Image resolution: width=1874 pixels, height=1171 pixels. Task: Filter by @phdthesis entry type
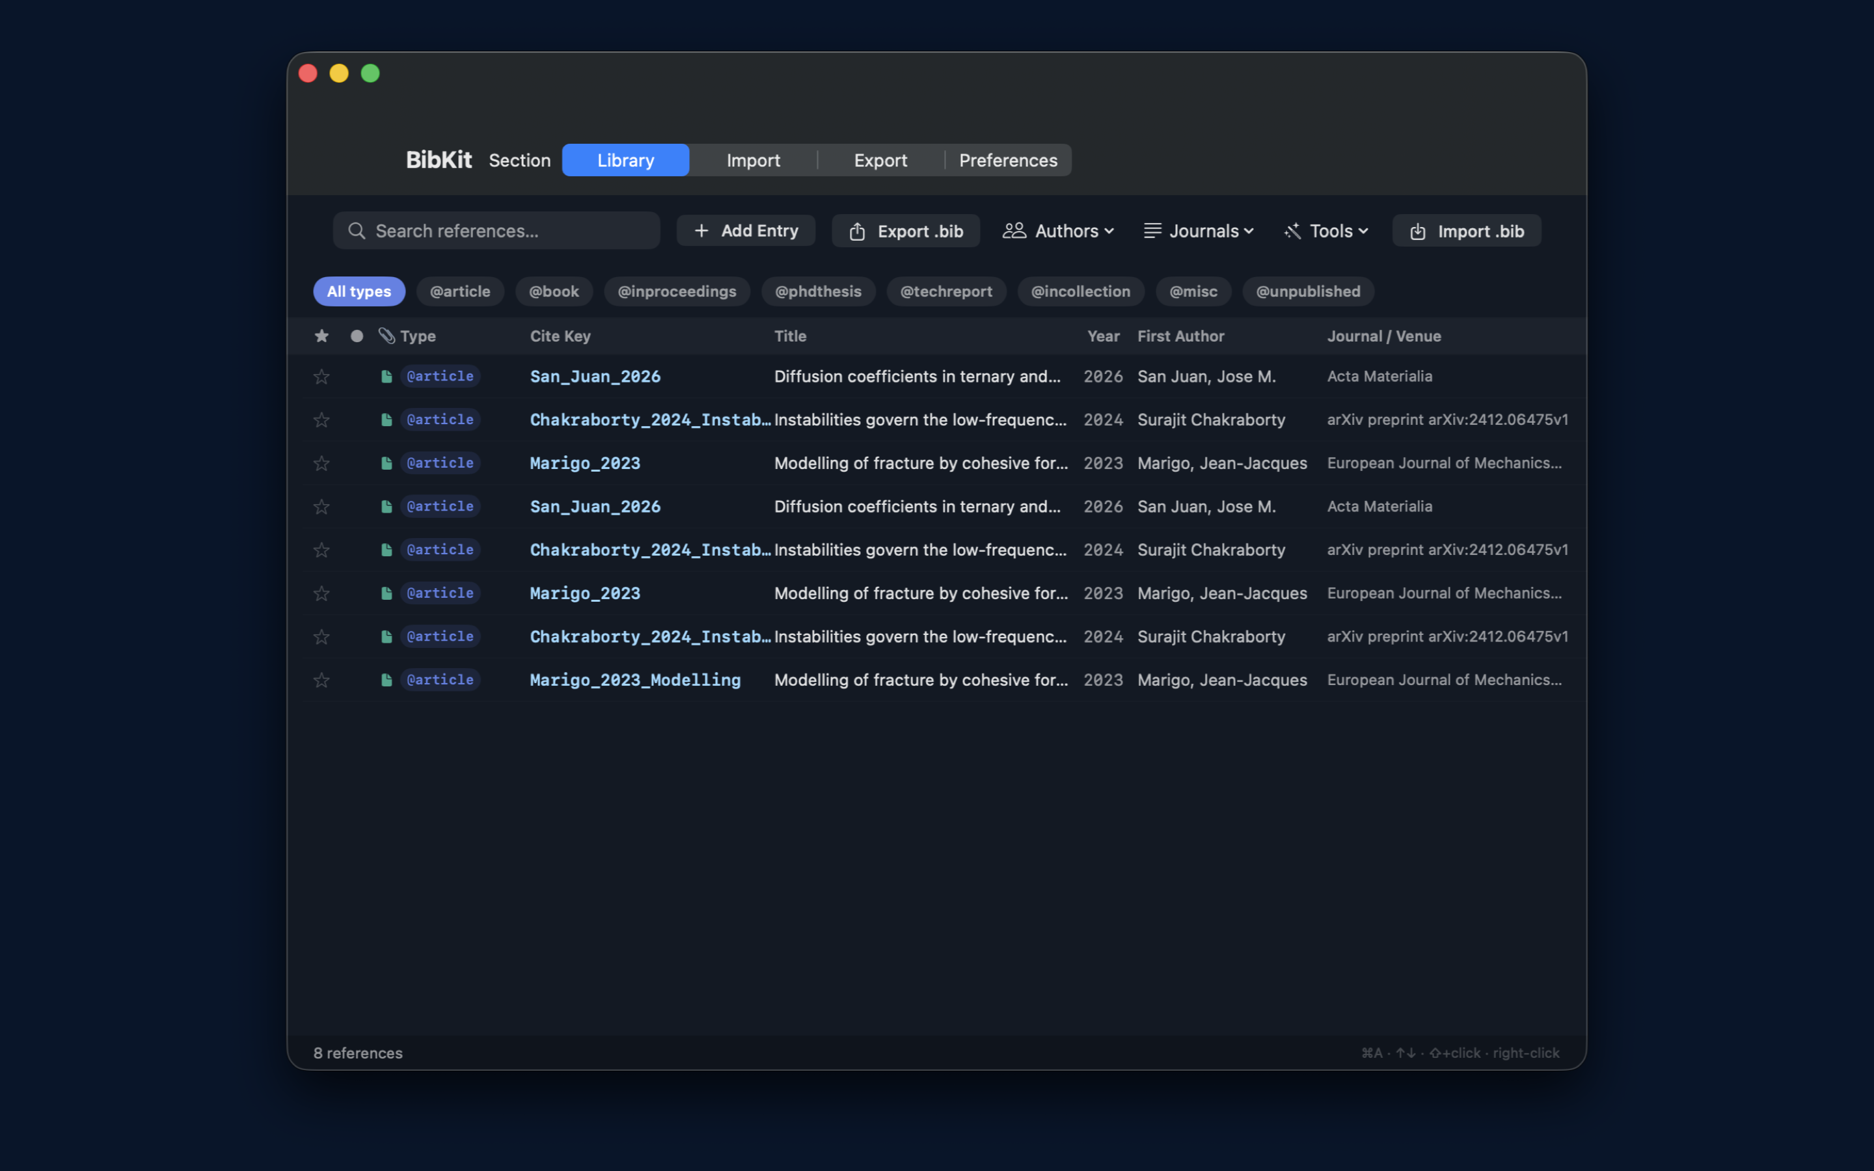click(x=819, y=291)
